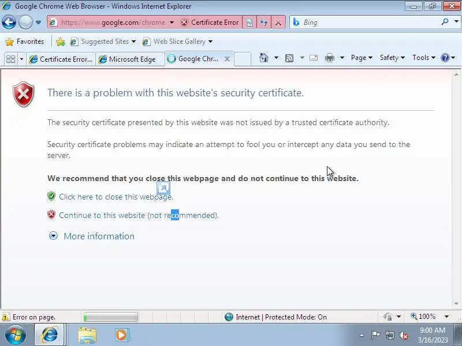
Task: Expand the Home button dropdown
Action: coord(276,58)
